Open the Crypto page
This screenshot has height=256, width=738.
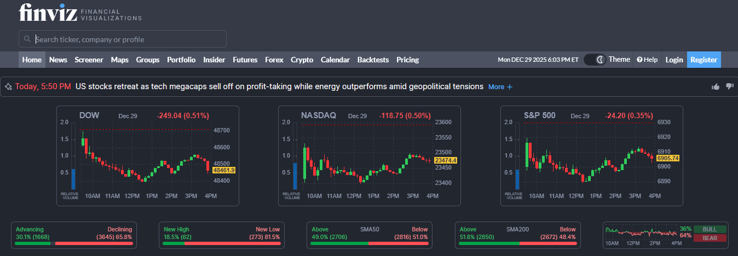tap(302, 60)
